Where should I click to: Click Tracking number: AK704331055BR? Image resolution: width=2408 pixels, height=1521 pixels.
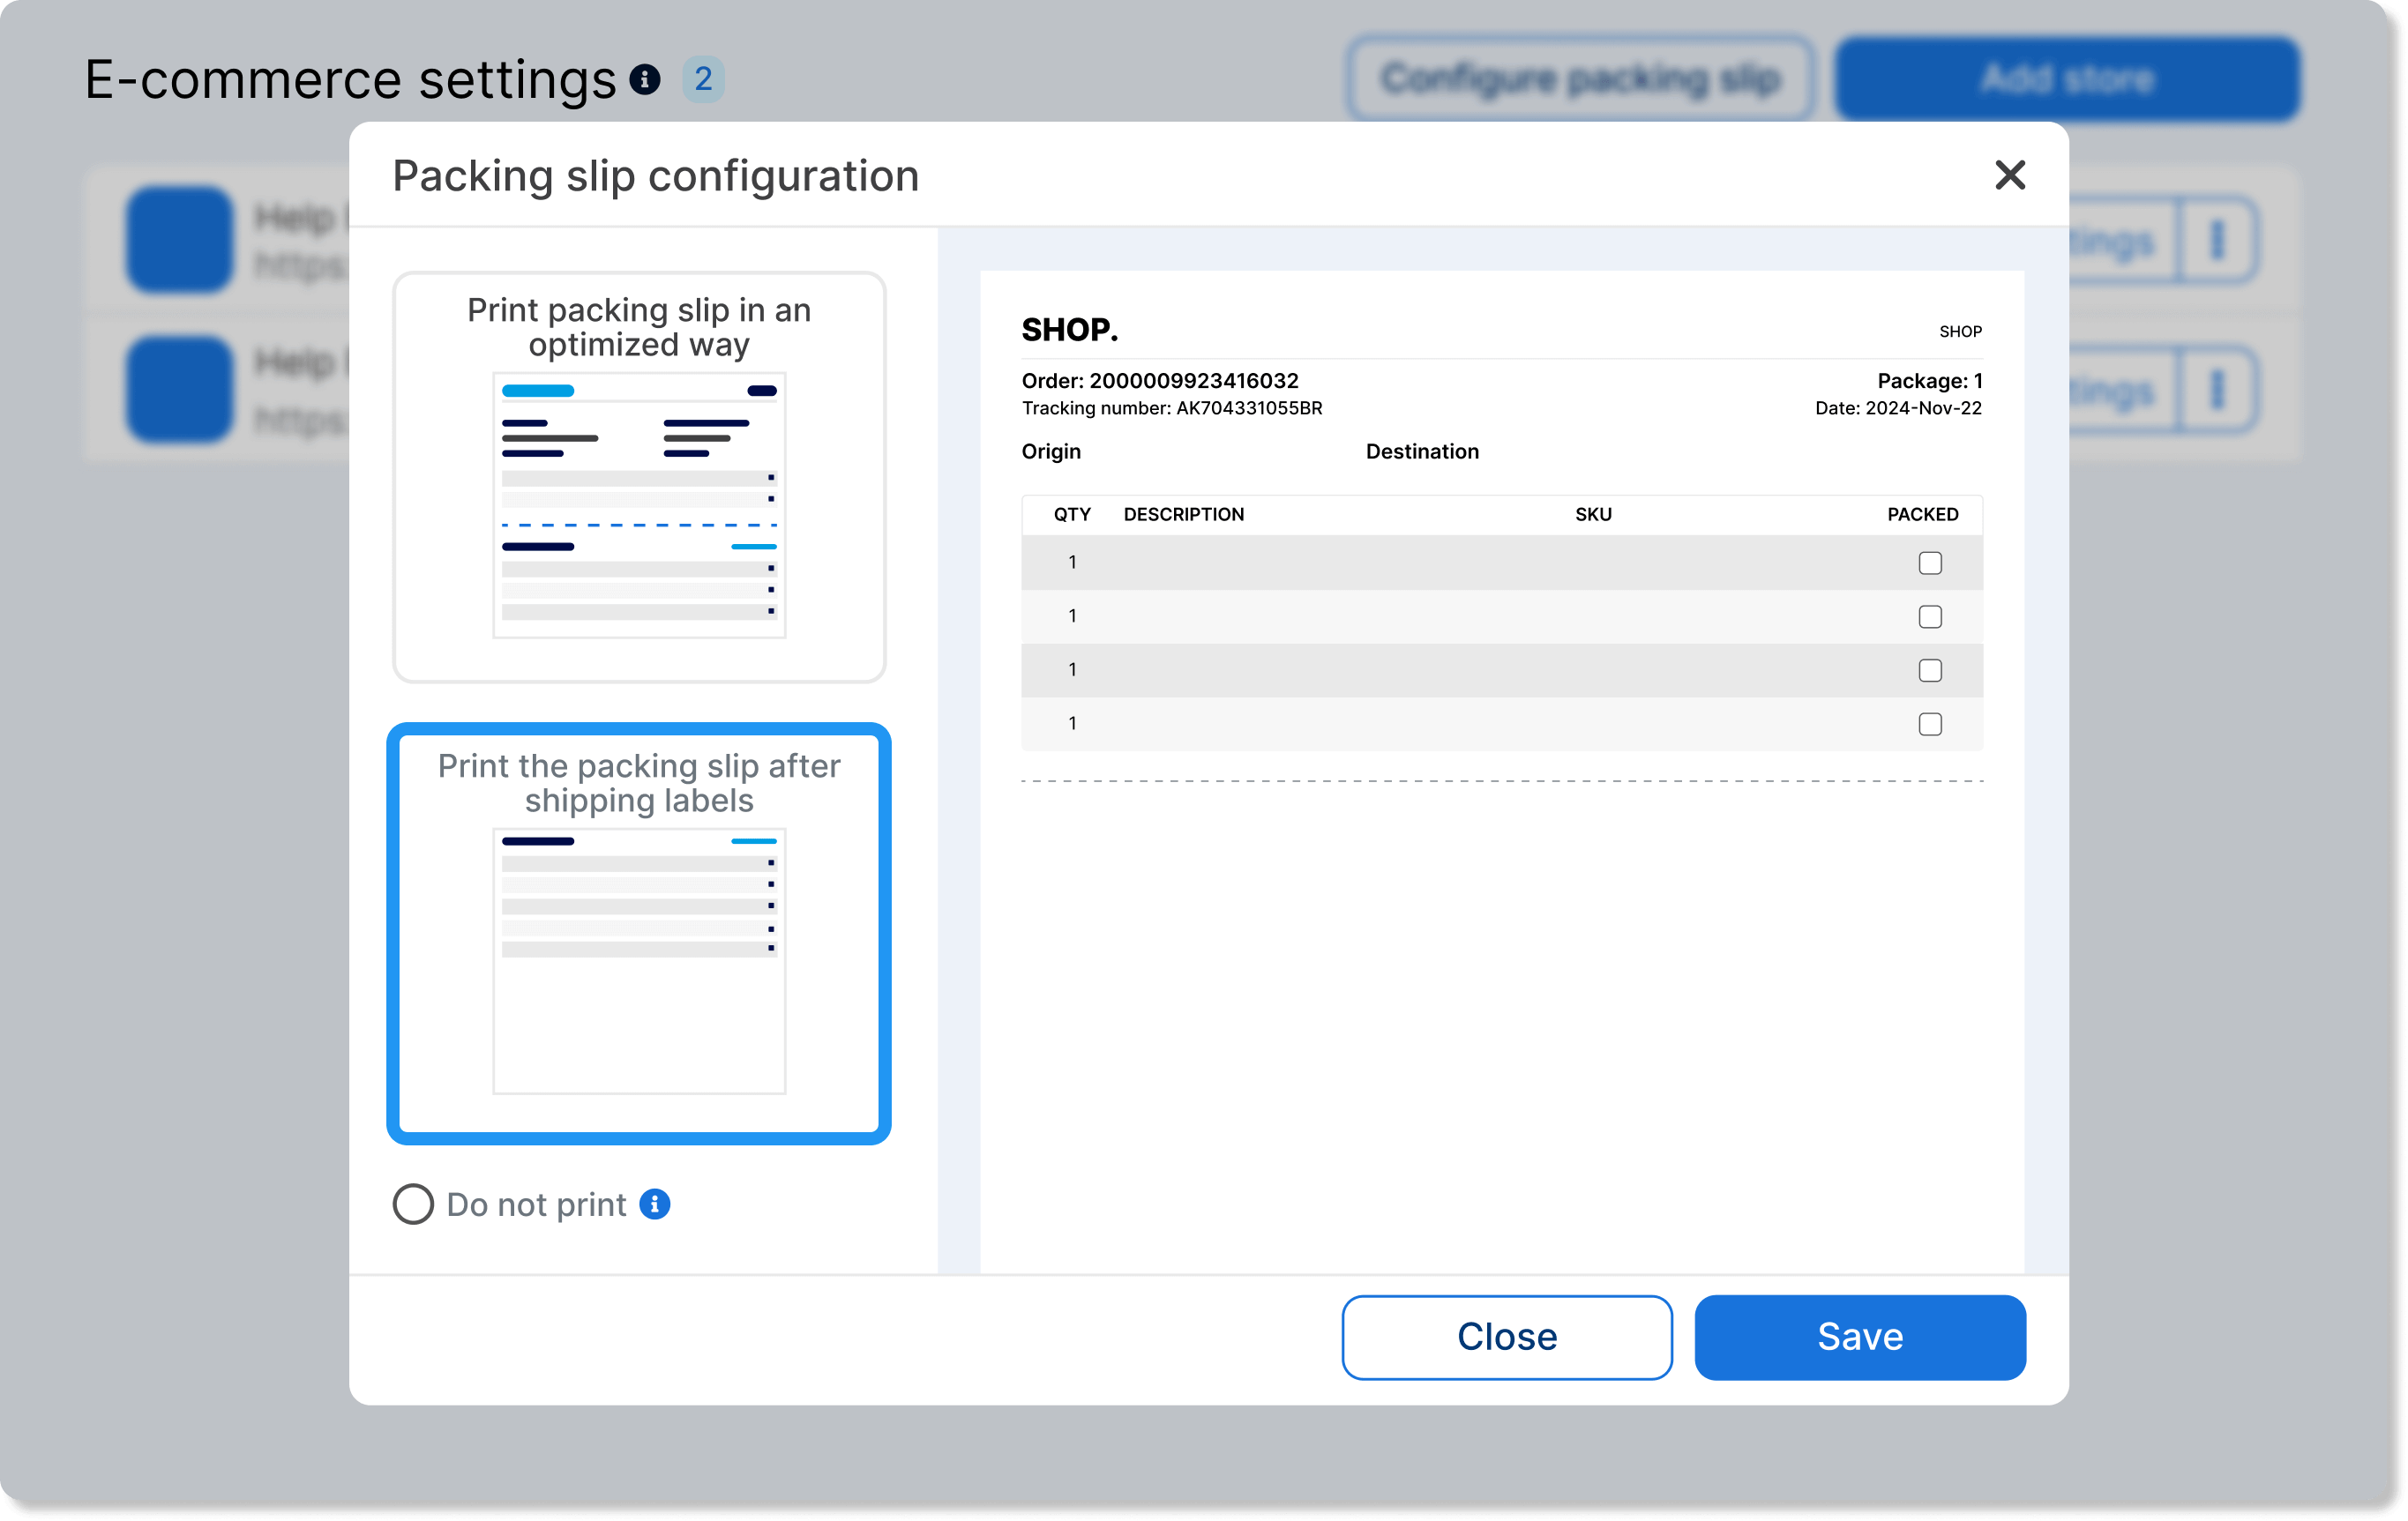[x=1172, y=407]
